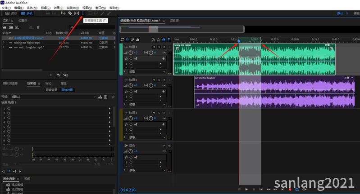Click the dry/wet mix slider handle
Image resolution: width=360 pixels, height=194 pixels.
click(95, 164)
